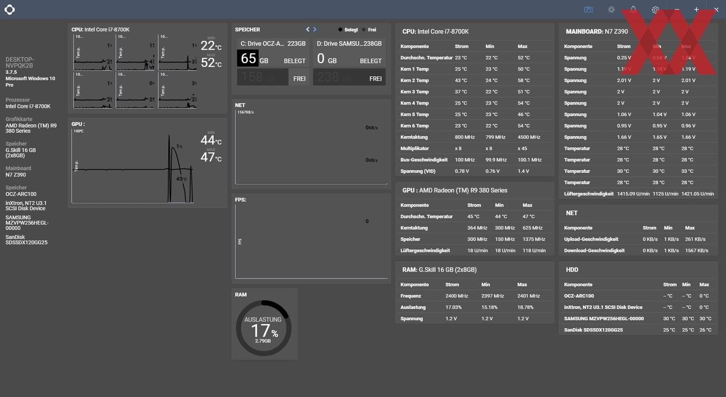Open the notifications bell

pos(633,10)
